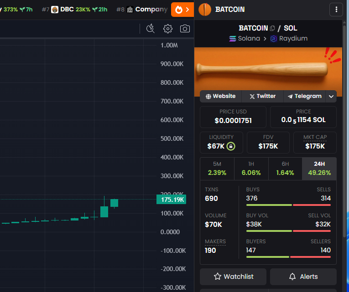Click the BUYERS 147 value
349x292 pixels.
tap(251, 250)
